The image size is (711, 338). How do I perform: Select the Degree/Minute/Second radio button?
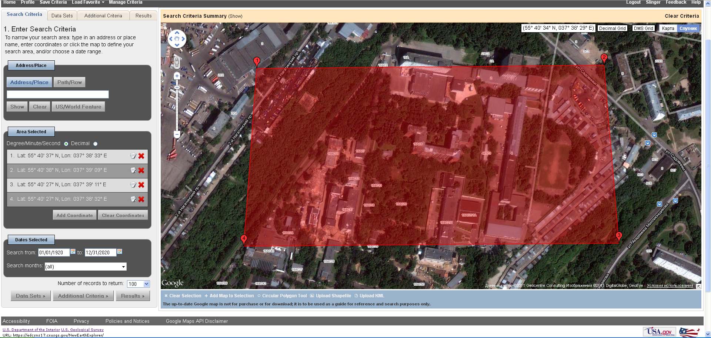click(x=66, y=144)
